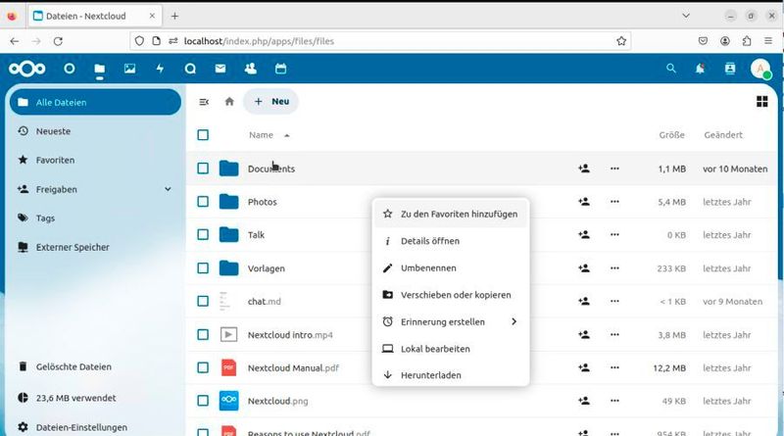
Task: Open actions menu for Talk folder
Action: pyautogui.click(x=614, y=234)
